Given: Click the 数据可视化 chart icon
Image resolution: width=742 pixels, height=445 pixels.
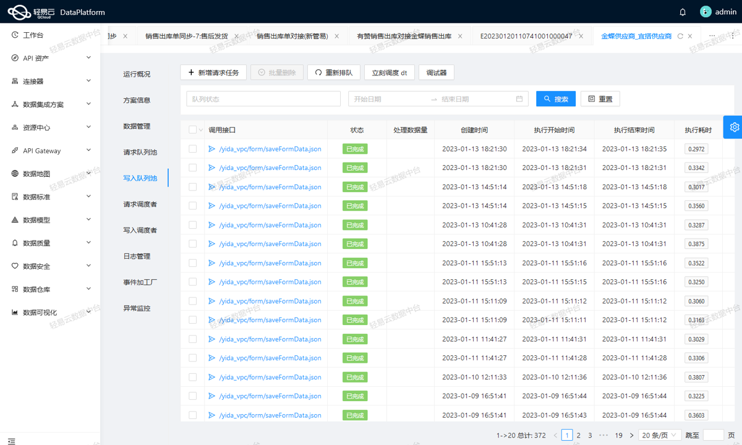Looking at the screenshot, I should (15, 312).
